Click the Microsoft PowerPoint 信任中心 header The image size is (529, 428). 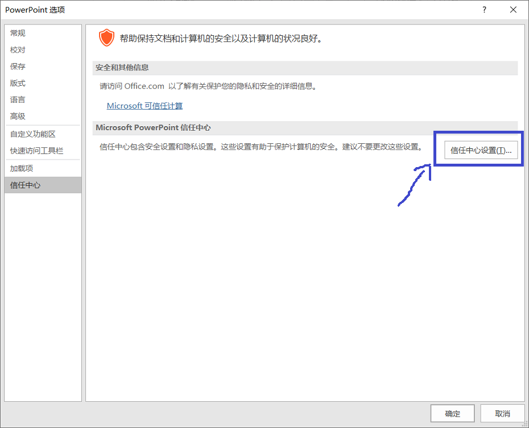pyautogui.click(x=305, y=128)
